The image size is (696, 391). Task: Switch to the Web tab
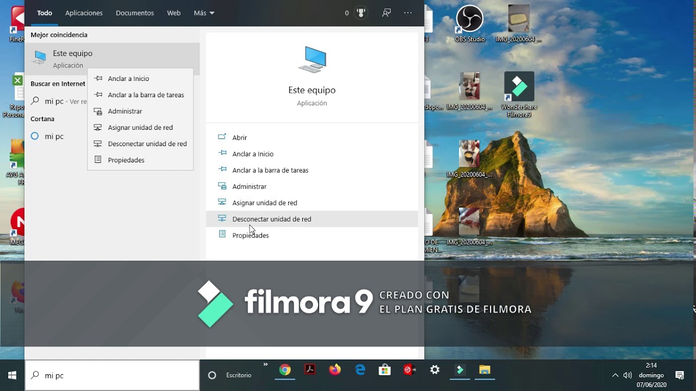[173, 12]
